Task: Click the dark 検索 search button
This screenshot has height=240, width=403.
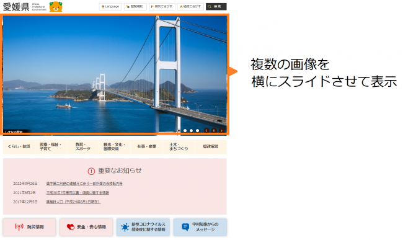Action: 216,7
